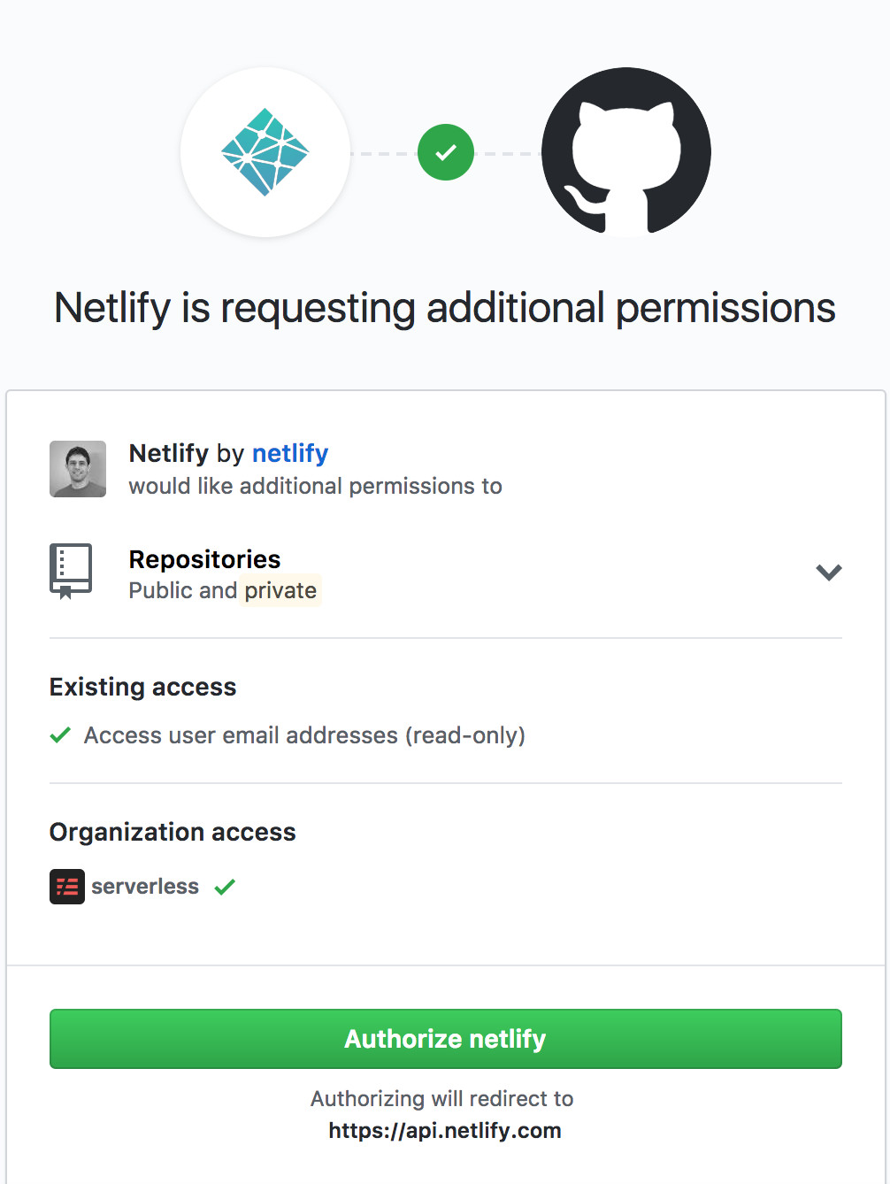The width and height of the screenshot is (890, 1184).
Task: Click the highlighted 'private' text
Action: click(x=280, y=590)
